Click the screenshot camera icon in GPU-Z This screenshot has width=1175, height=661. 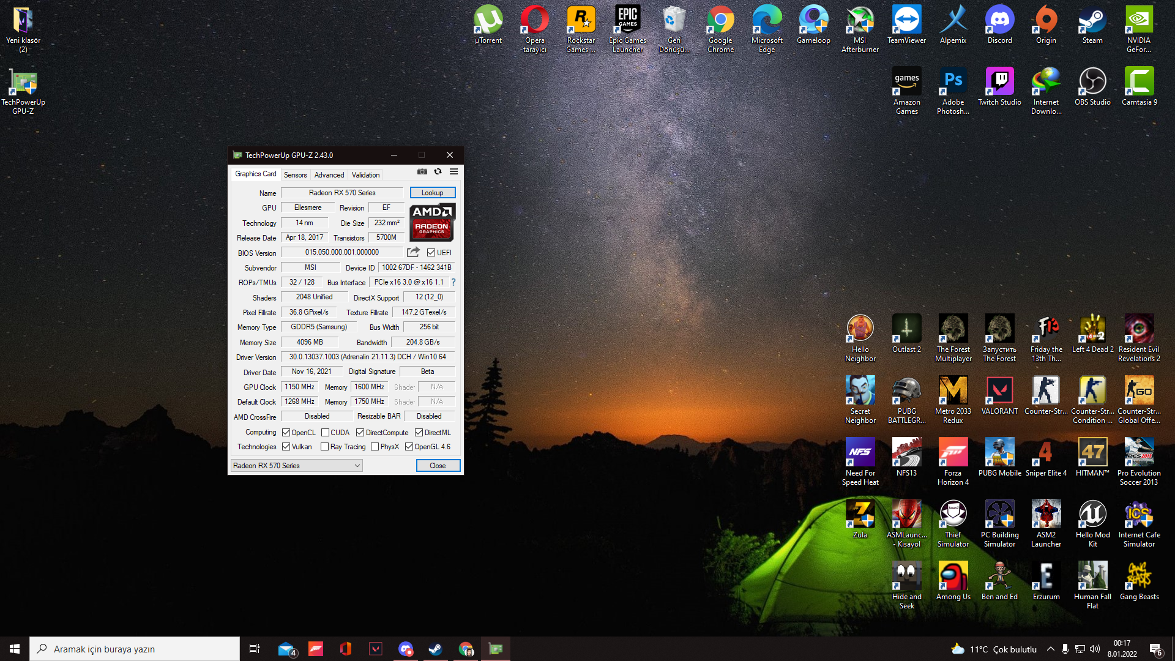[422, 172]
